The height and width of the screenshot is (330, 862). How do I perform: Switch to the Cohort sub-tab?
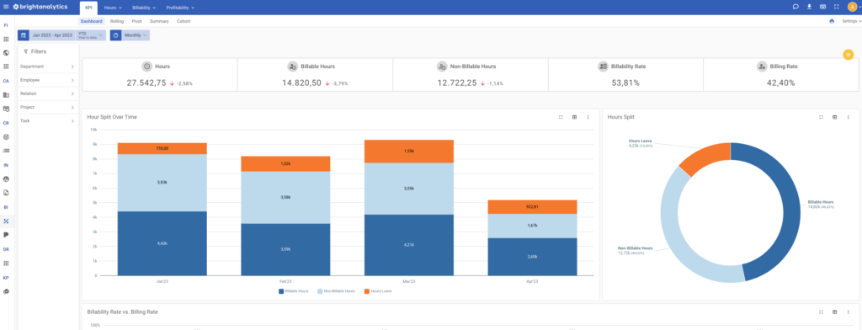[x=184, y=21]
